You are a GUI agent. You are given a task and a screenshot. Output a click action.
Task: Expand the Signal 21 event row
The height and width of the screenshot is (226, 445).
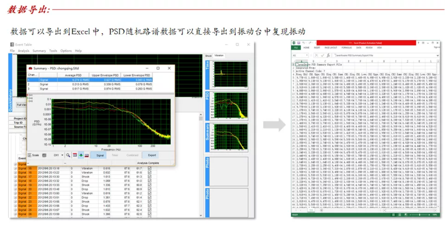point(15,193)
